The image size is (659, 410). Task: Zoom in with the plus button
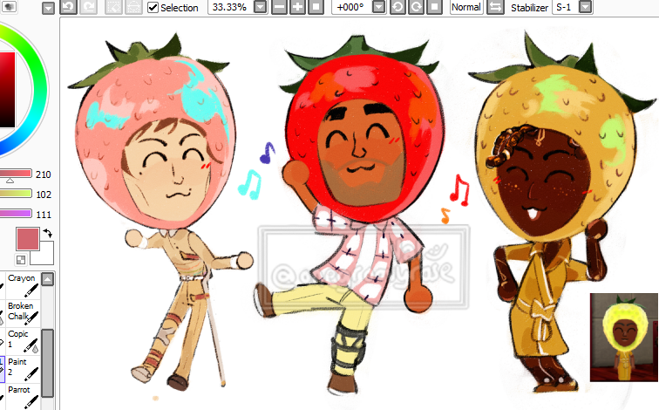(297, 7)
